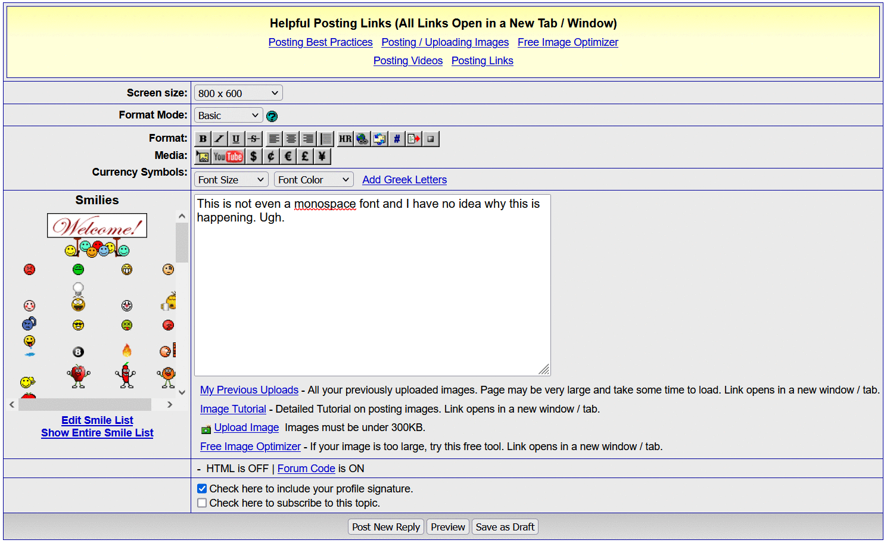Insert a hyperlink using the globe icon
Image resolution: width=887 pixels, height=543 pixels.
click(362, 139)
